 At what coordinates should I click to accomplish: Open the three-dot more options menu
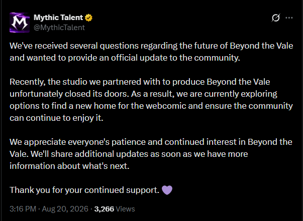[289, 18]
